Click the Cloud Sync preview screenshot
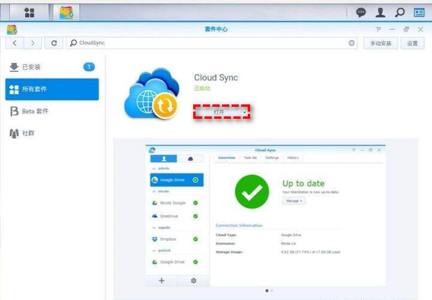 (x=265, y=216)
